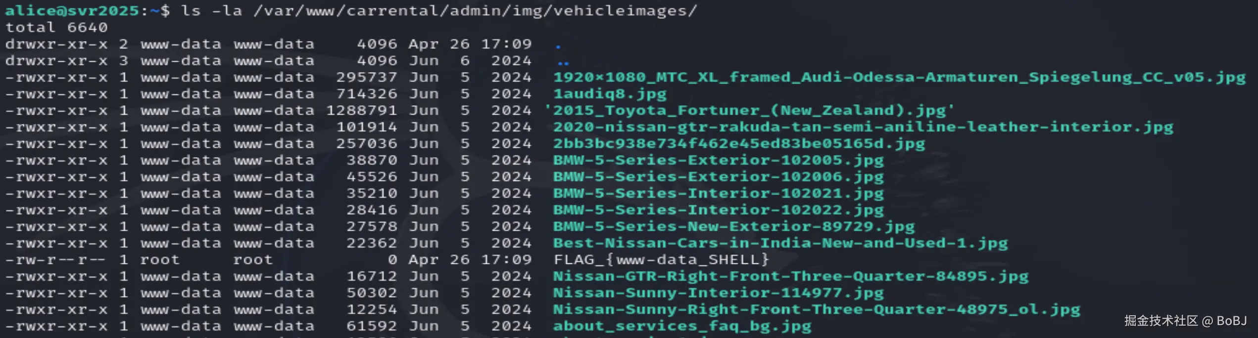Click the /var/www/carrental/admin/img/vehicleimages/ path in command
Viewport: 1258px width, 338px height.
[475, 10]
